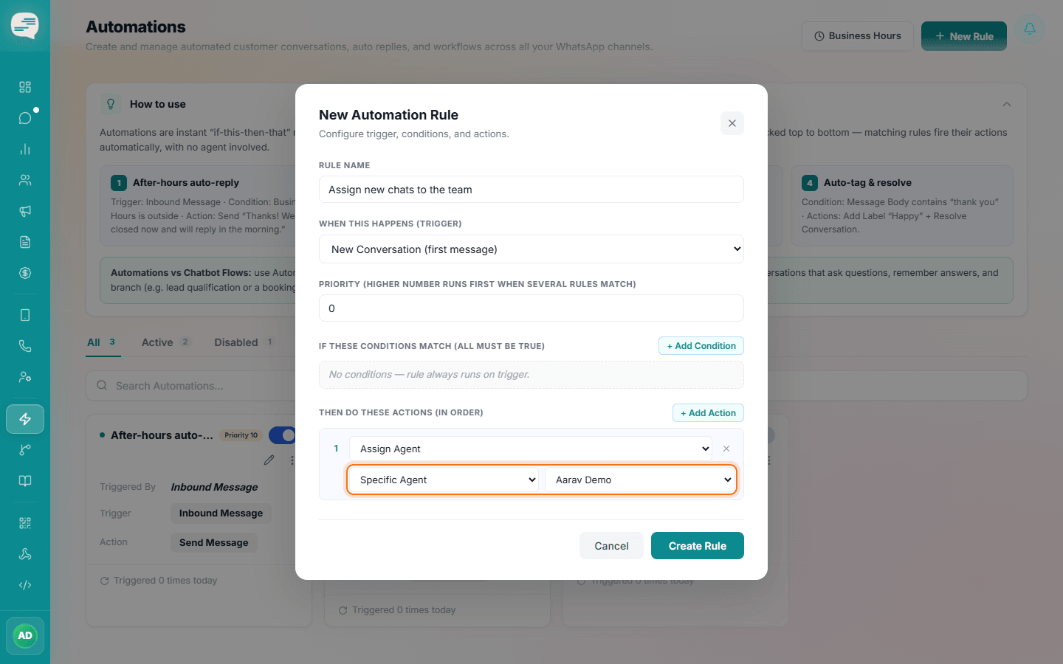Open Business Hours settings

click(858, 36)
